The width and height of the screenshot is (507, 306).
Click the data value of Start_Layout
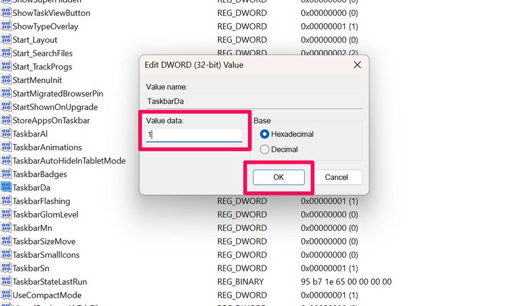(329, 40)
